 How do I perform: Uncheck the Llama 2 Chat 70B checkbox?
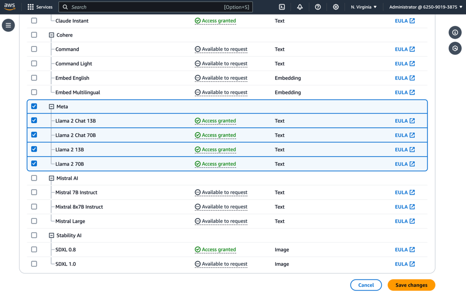[x=34, y=135]
